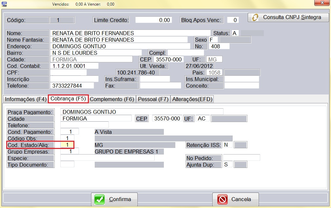Click the Limite Credito input field
Viewport: 331px width, 208px height.
(153, 20)
